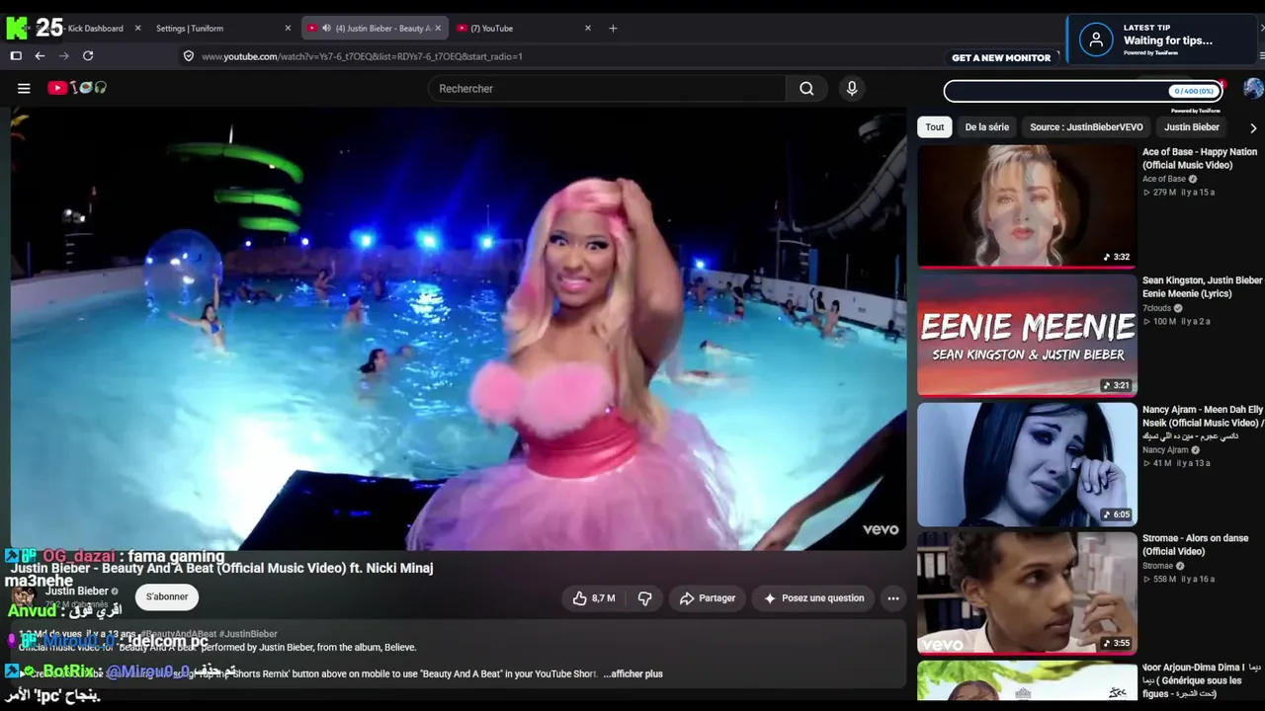Select the 'De la série' filter chip
1265x711 pixels.
click(x=986, y=126)
